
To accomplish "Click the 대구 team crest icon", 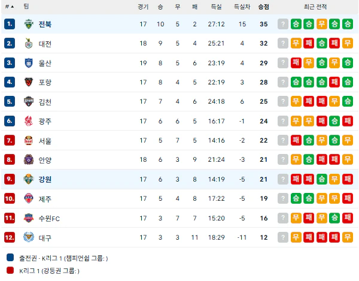I will pyautogui.click(x=29, y=237).
